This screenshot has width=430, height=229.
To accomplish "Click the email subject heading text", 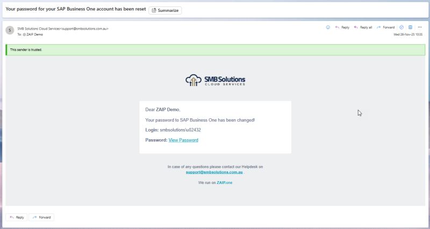I will click(x=74, y=10).
